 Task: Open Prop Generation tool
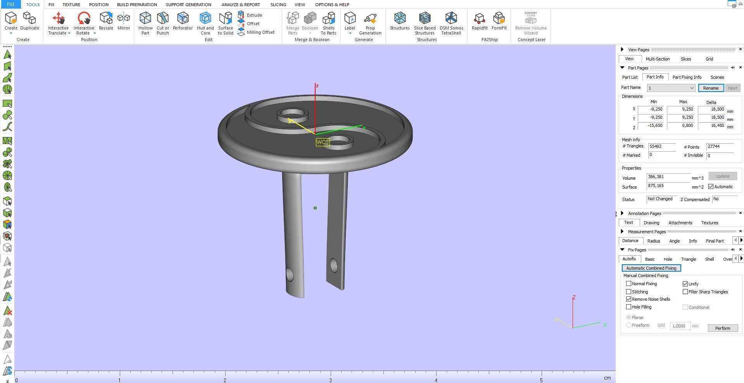(x=370, y=23)
